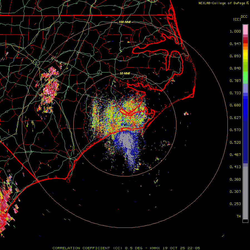Select the 0.520 legend value

click(x=235, y=142)
